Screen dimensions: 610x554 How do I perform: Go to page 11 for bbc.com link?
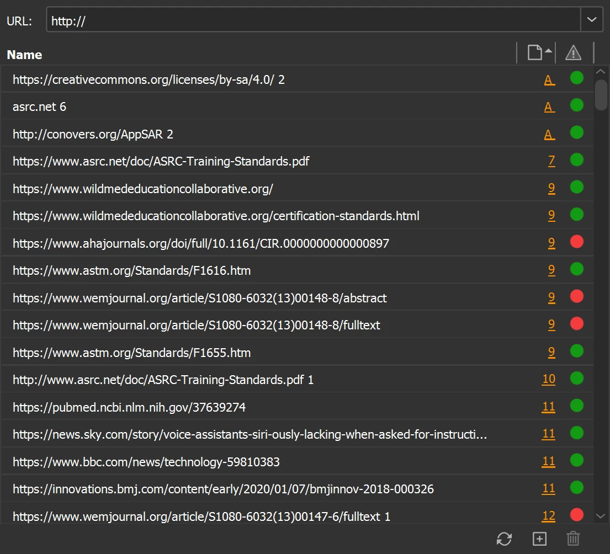pyautogui.click(x=549, y=461)
